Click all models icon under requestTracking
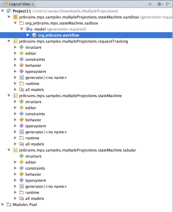The width and height of the screenshot is (173, 212). coord(21,89)
